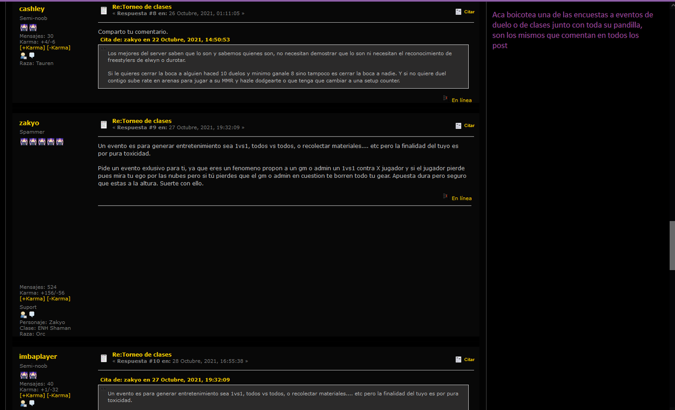The width and height of the screenshot is (675, 410).
Task: Open cashley's profile from the username
Action: point(32,9)
